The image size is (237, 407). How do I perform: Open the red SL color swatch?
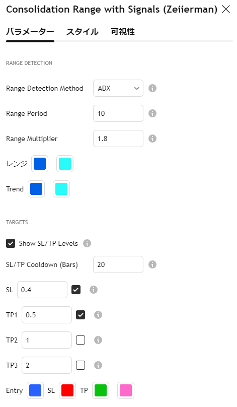tap(67, 390)
